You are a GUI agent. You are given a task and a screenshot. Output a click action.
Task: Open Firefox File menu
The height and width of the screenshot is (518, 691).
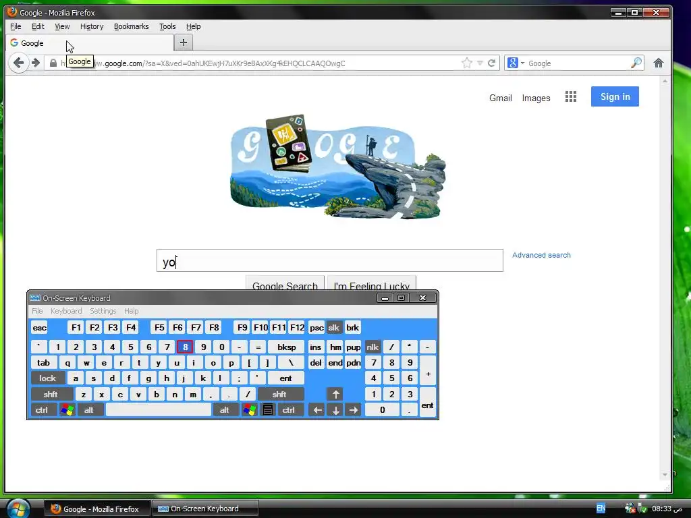click(x=16, y=26)
